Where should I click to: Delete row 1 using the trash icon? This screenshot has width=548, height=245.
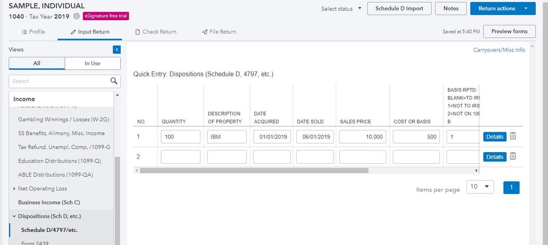[x=513, y=136]
